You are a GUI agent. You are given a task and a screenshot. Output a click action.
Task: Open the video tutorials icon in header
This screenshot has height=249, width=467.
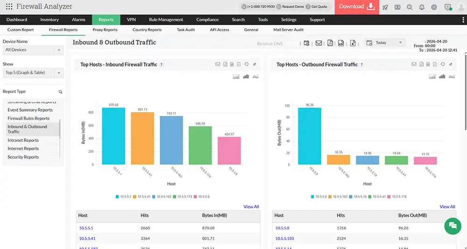[x=397, y=7]
